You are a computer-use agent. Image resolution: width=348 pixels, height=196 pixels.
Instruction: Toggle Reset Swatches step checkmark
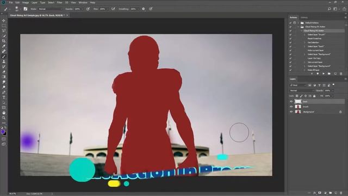click(x=290, y=39)
